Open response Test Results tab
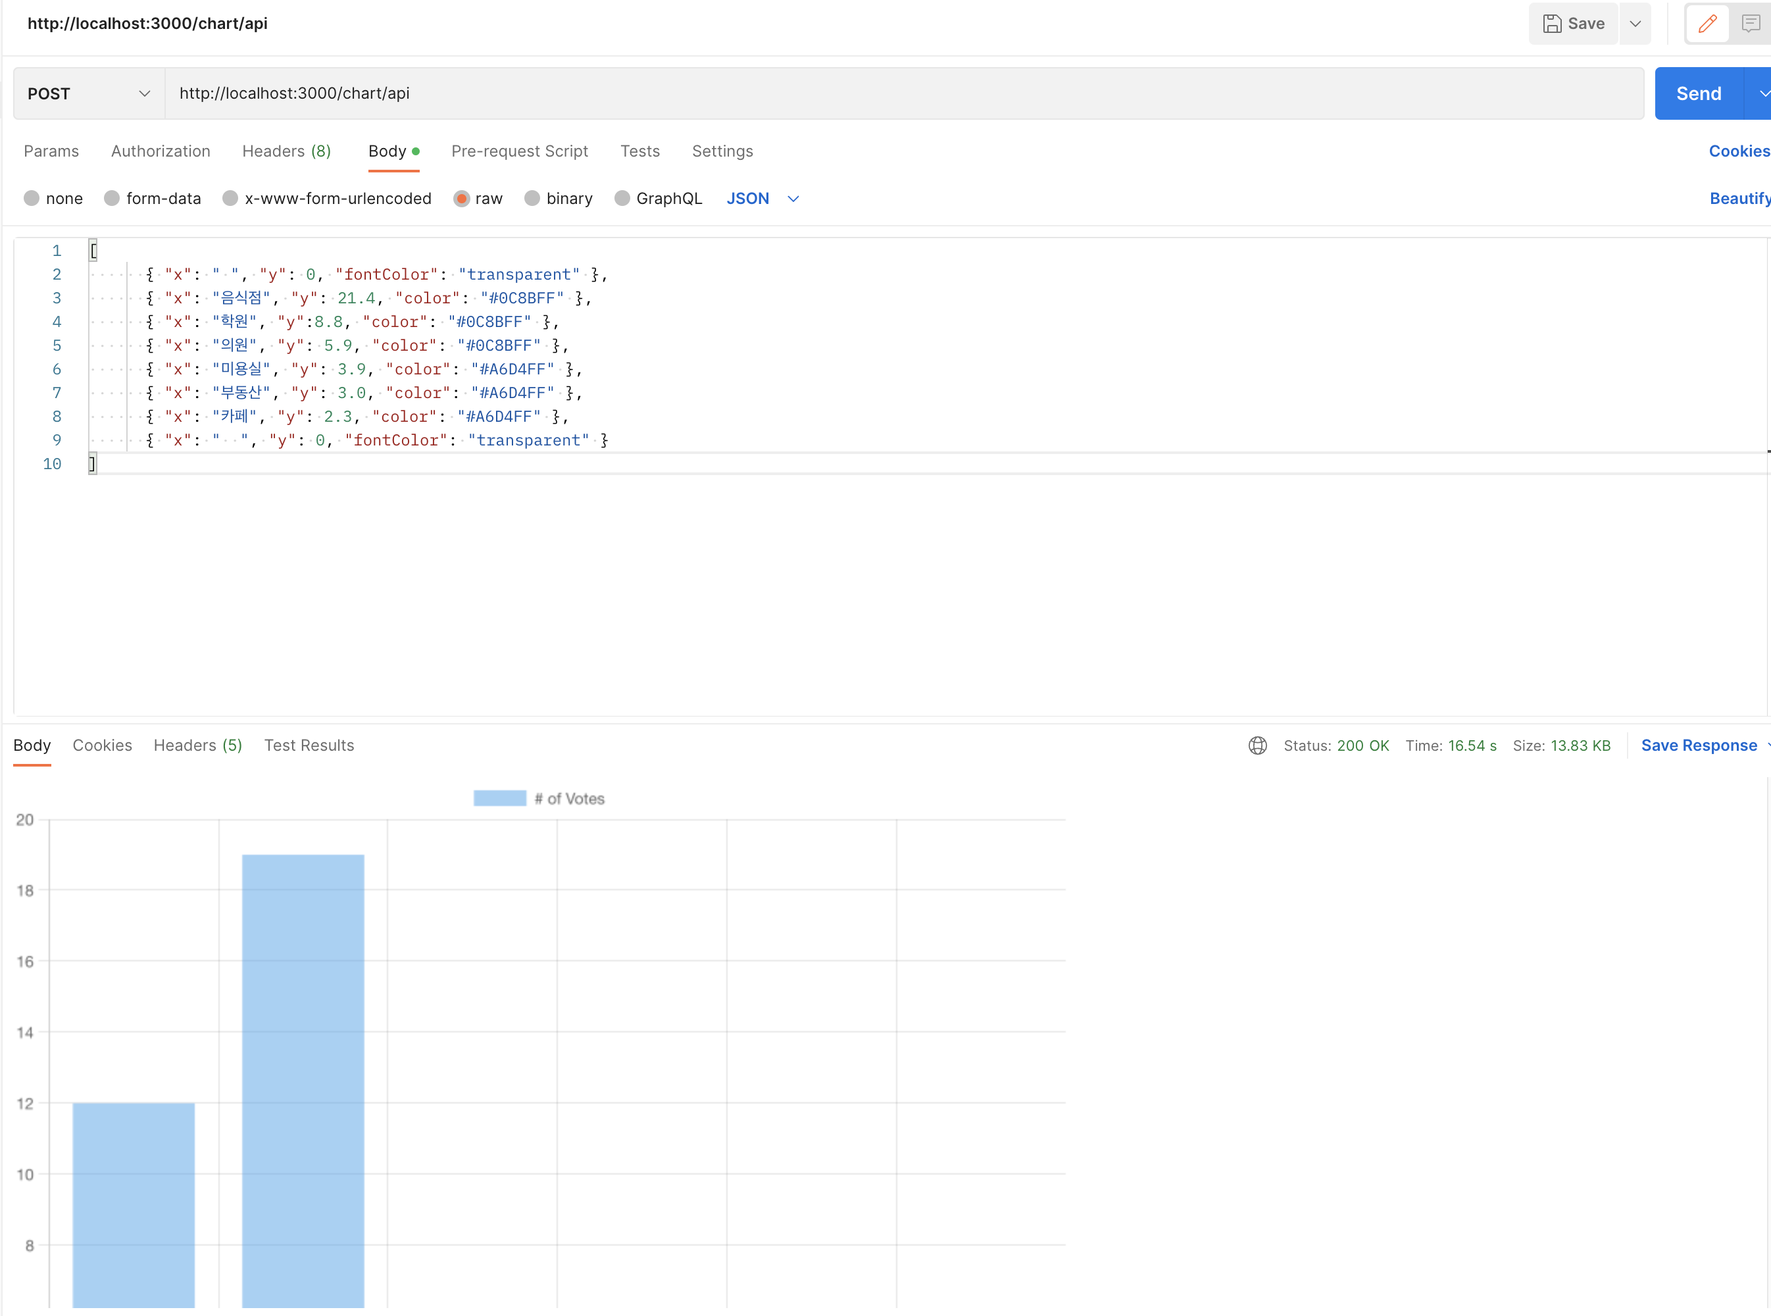Image resolution: width=1771 pixels, height=1316 pixels. (x=309, y=746)
